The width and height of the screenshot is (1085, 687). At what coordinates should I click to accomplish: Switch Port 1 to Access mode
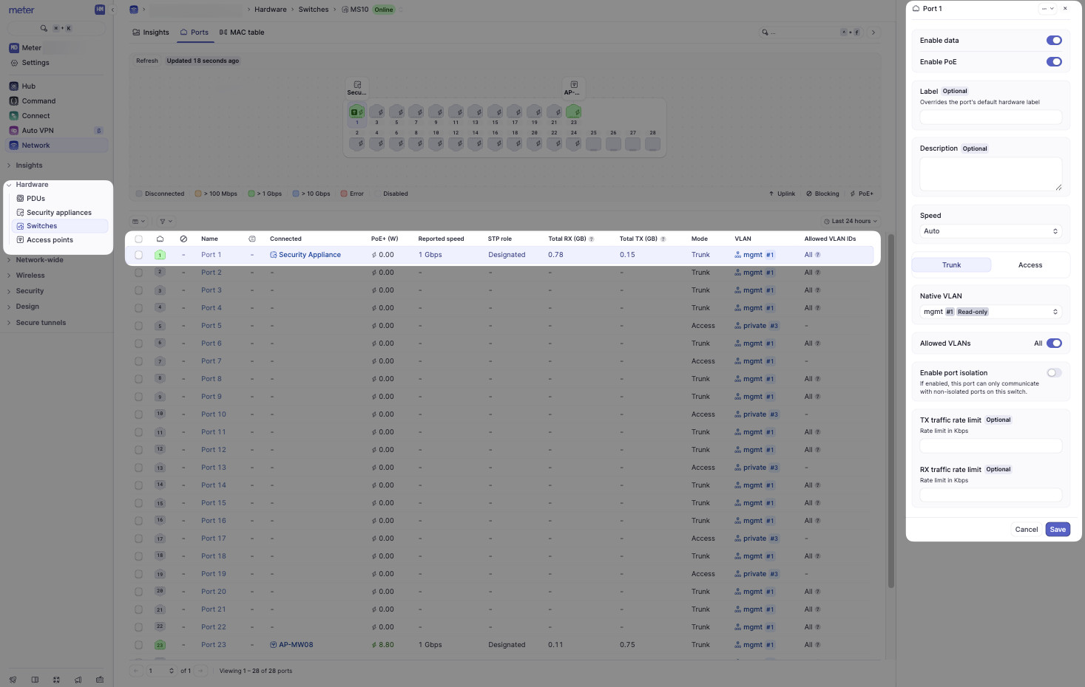point(1030,264)
